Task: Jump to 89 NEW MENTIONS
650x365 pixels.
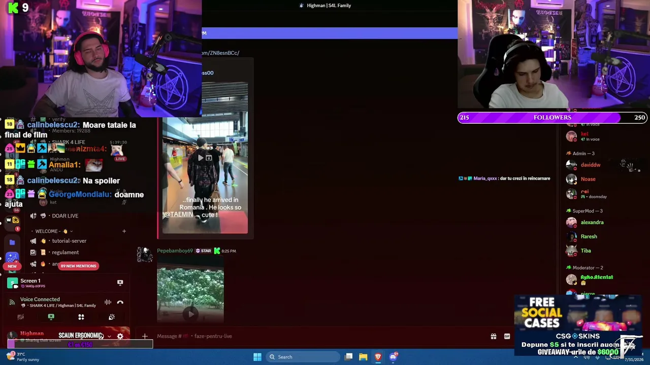Action: [x=78, y=266]
